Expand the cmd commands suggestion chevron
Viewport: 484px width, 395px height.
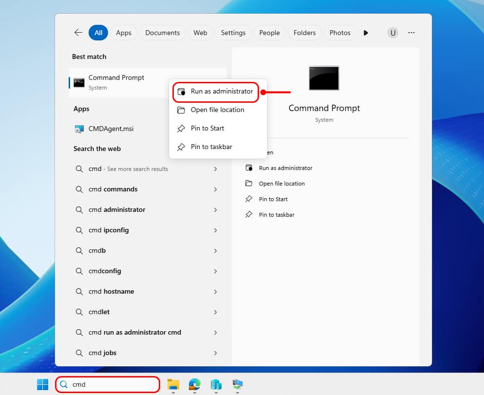point(215,189)
